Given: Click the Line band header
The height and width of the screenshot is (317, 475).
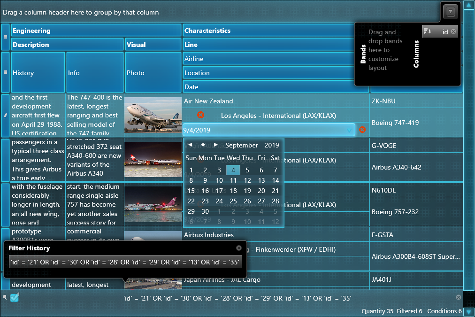Looking at the screenshot, I should tap(268, 44).
